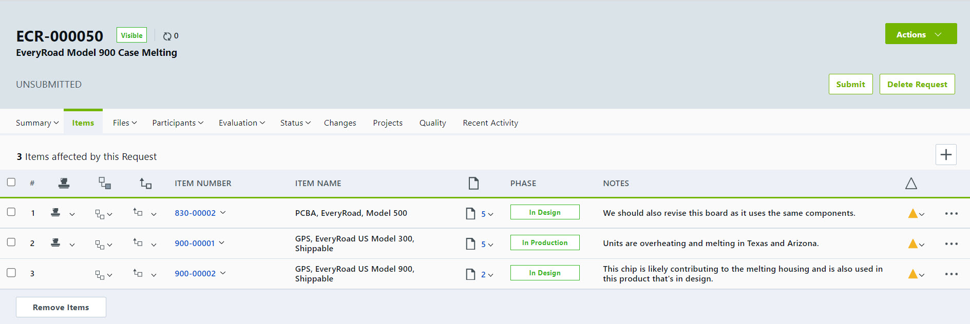Click the In Production phase badge
The height and width of the screenshot is (324, 970).
(544, 243)
